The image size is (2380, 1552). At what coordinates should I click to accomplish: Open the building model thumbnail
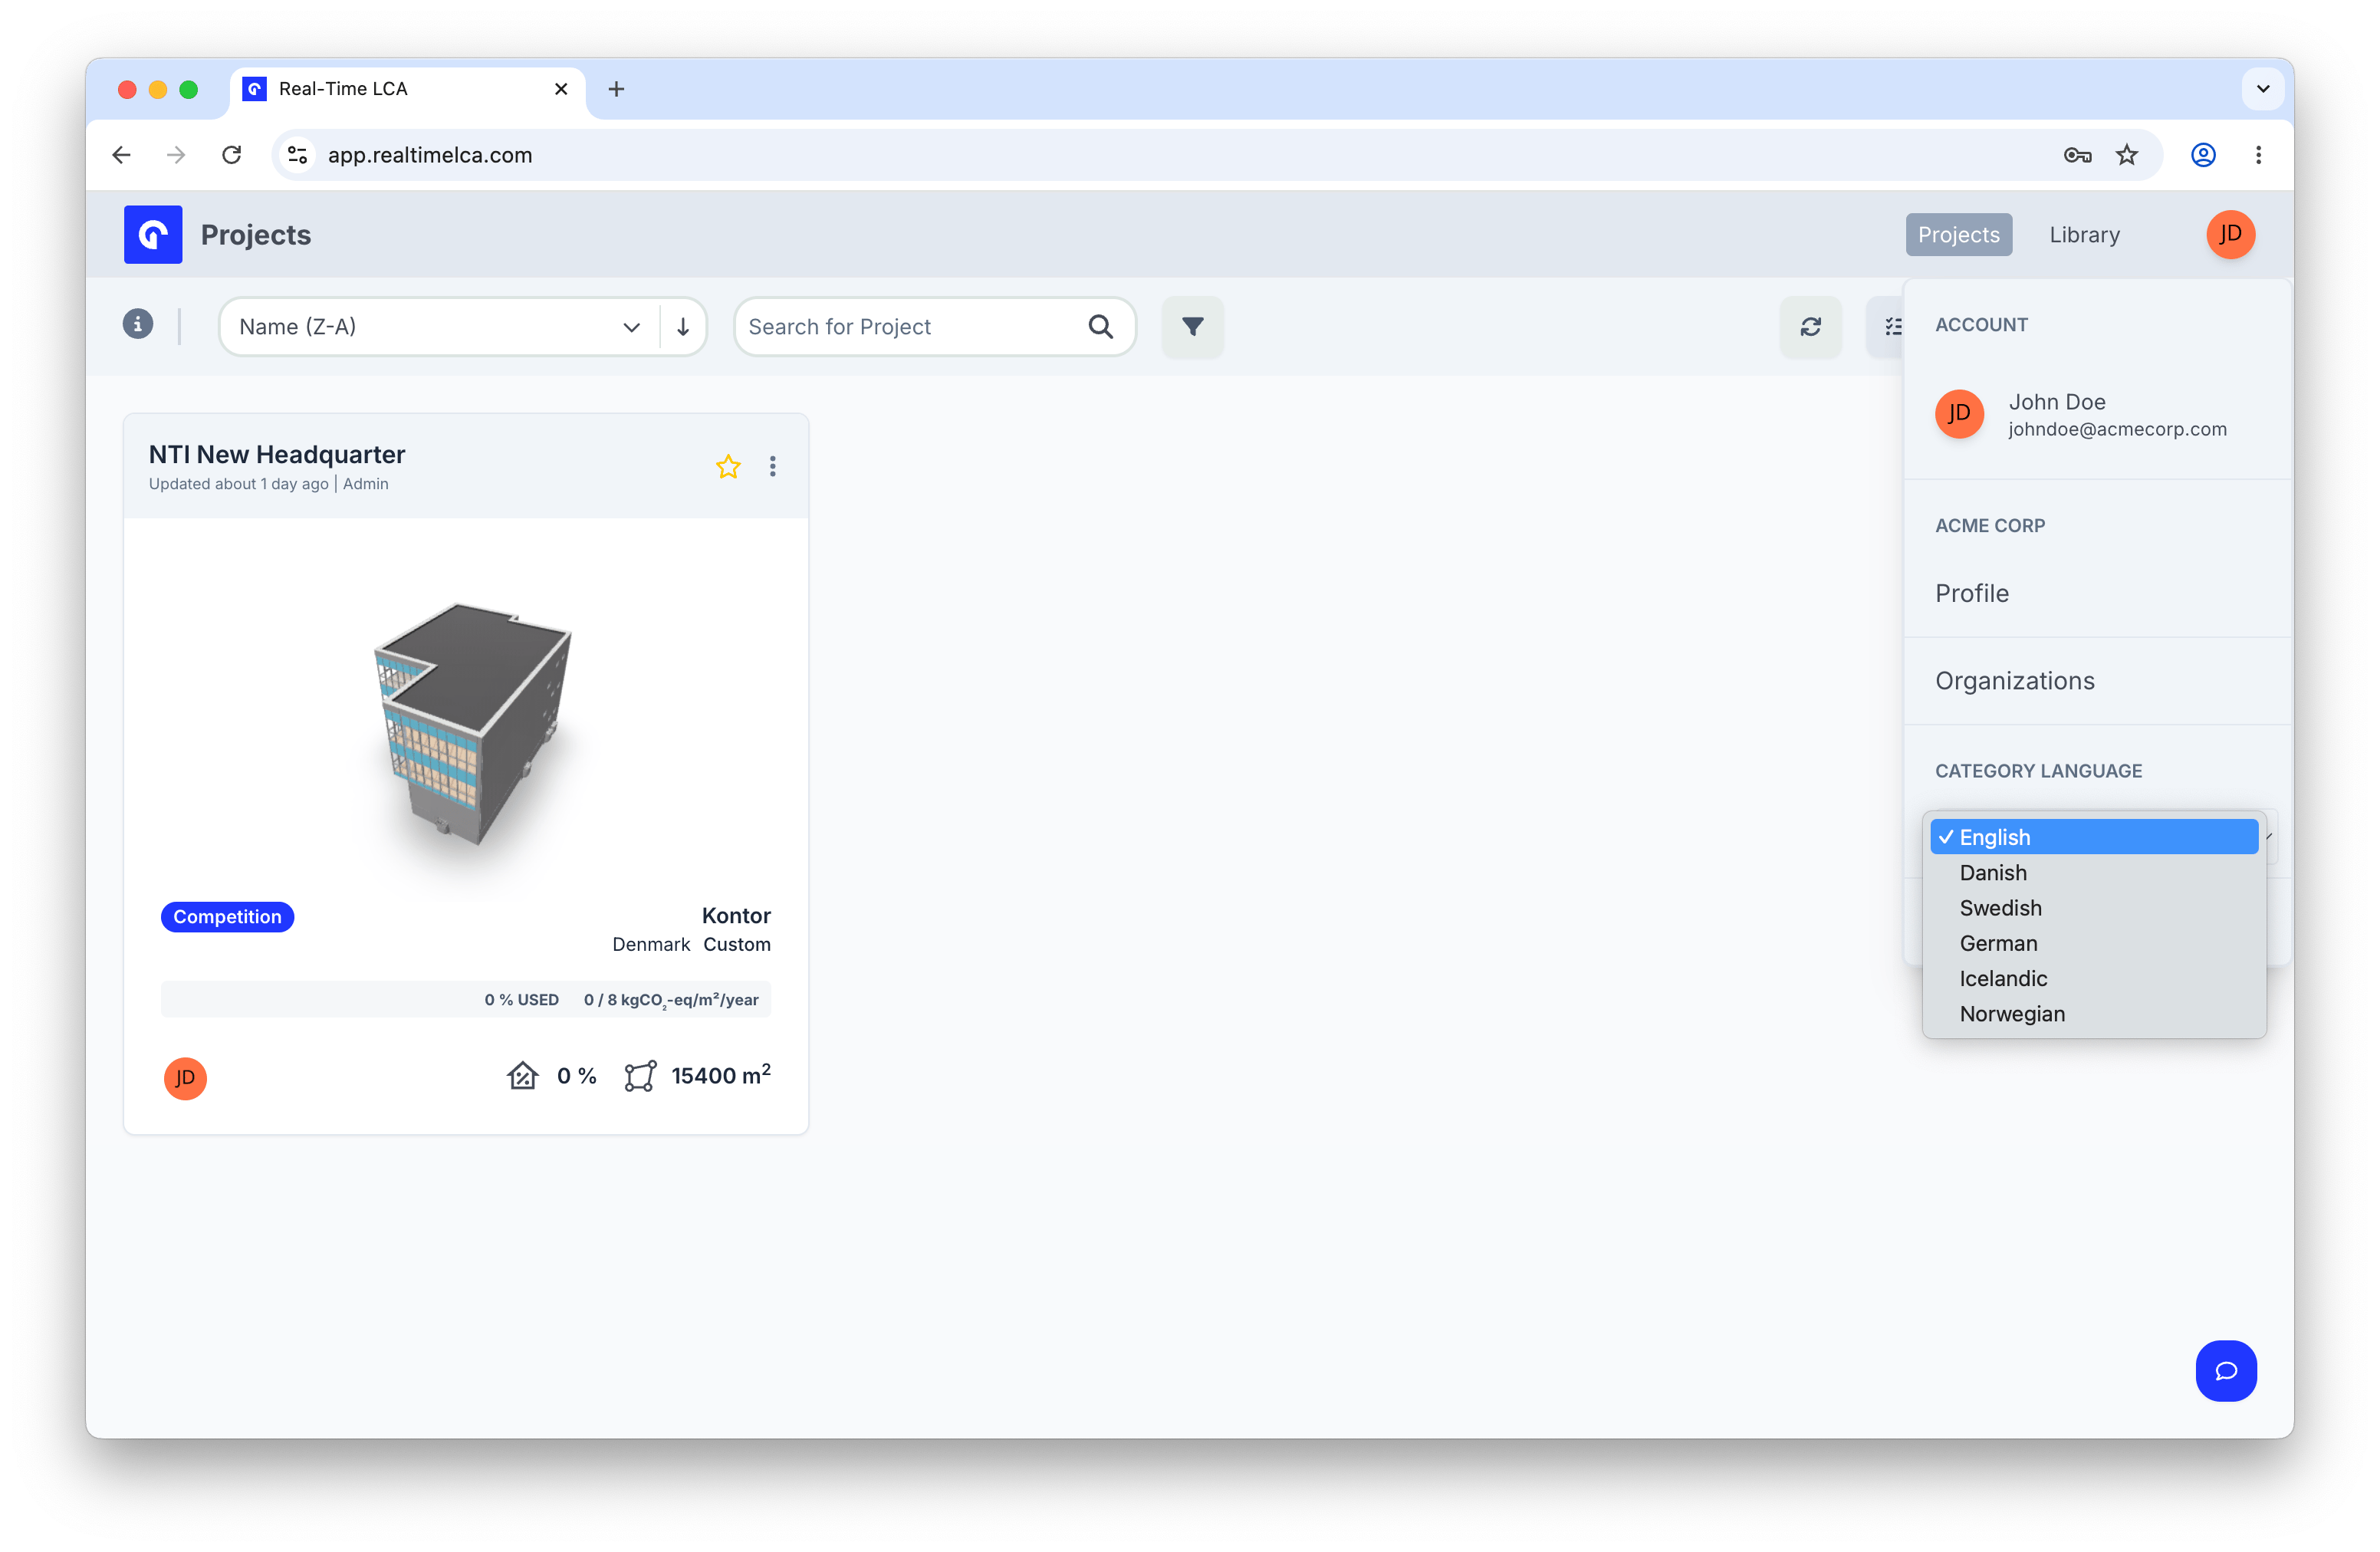[474, 724]
